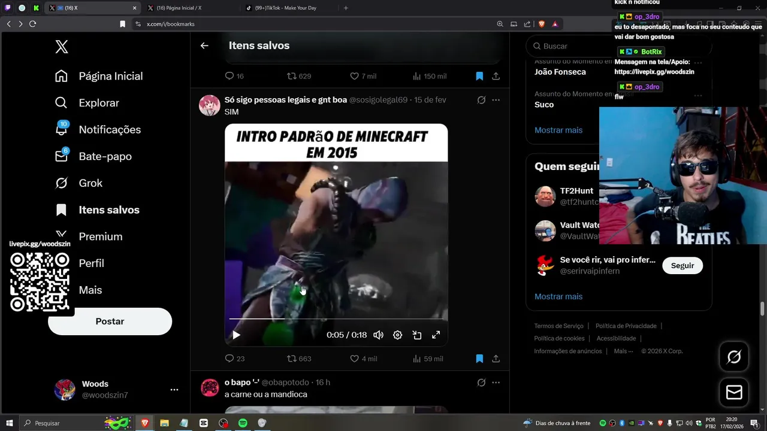Open more options on obapotodo post
The image size is (767, 431).
[496, 383]
